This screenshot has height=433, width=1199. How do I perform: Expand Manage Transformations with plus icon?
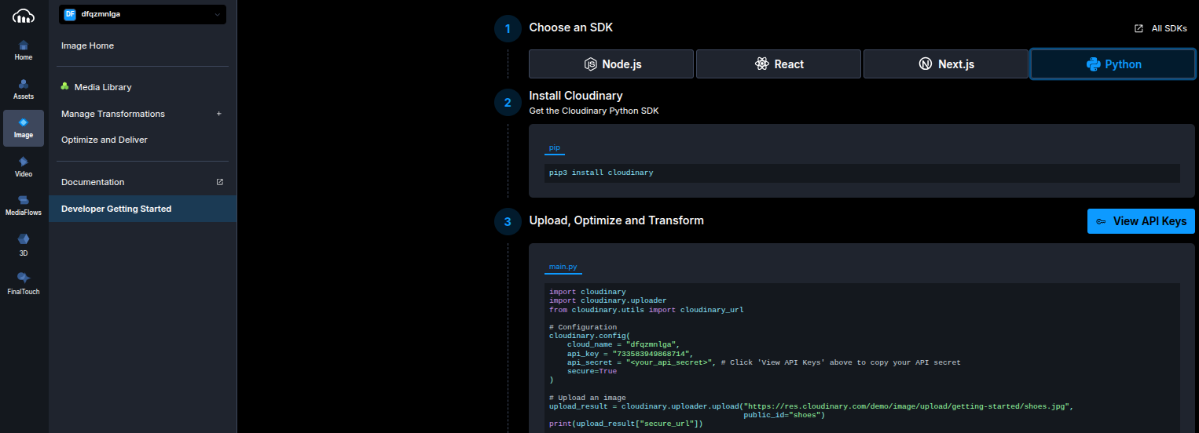(x=219, y=114)
